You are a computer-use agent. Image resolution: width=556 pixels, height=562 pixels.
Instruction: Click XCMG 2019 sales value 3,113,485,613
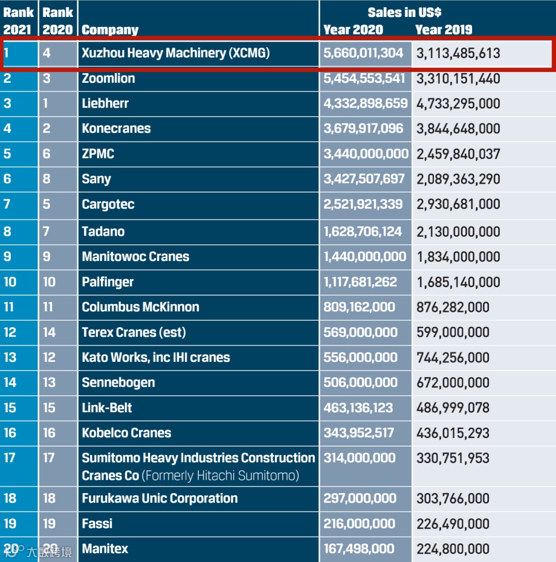click(458, 54)
